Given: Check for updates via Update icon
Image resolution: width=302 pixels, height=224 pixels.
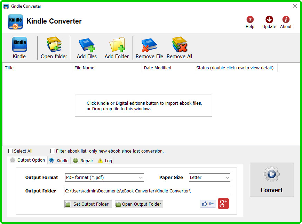Looking at the screenshot, I should (269, 22).
